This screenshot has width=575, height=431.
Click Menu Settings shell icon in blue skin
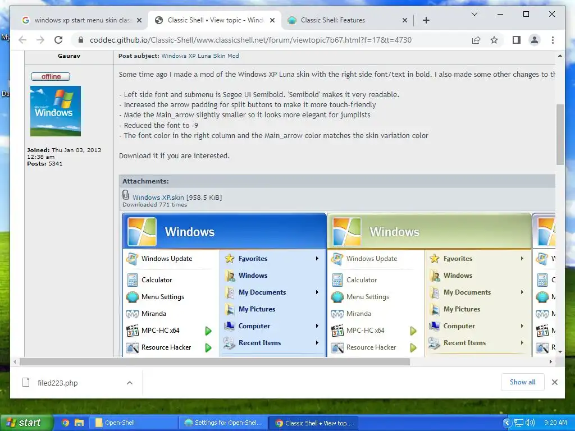click(133, 297)
